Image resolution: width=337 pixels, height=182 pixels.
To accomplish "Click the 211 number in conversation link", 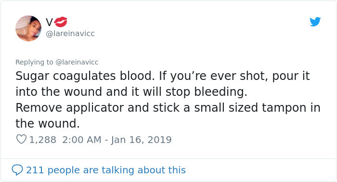I will coord(35,170).
